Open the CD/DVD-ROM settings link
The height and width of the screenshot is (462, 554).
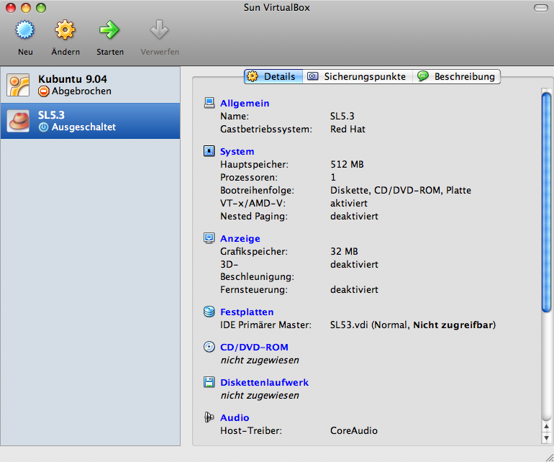coord(254,347)
